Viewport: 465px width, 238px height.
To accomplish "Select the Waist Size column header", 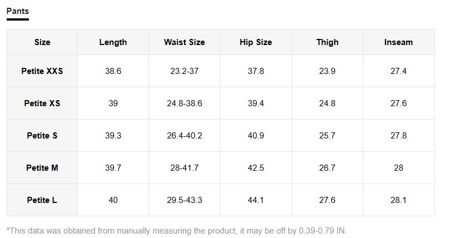I will pos(184,42).
